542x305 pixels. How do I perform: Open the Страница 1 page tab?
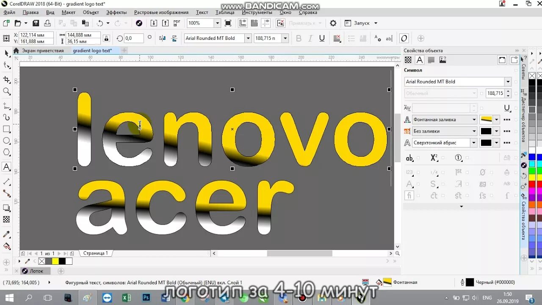95,253
